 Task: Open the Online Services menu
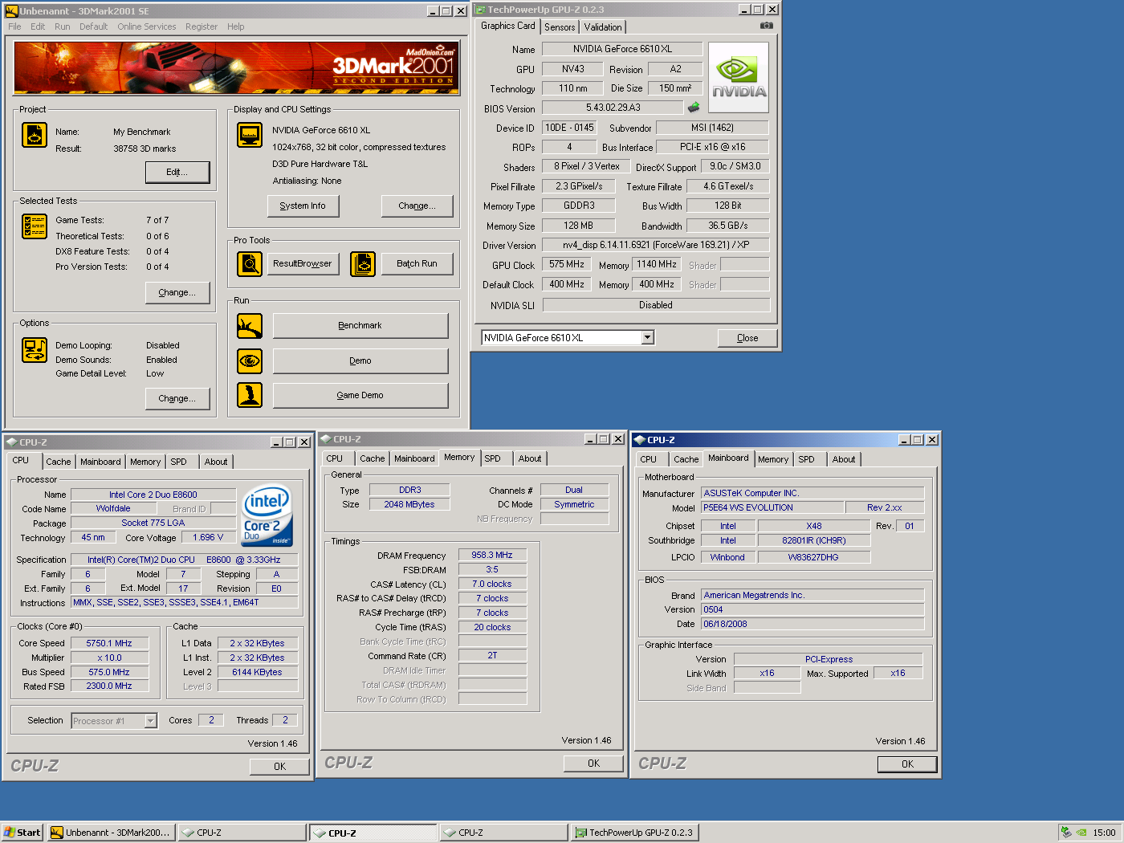pos(146,26)
